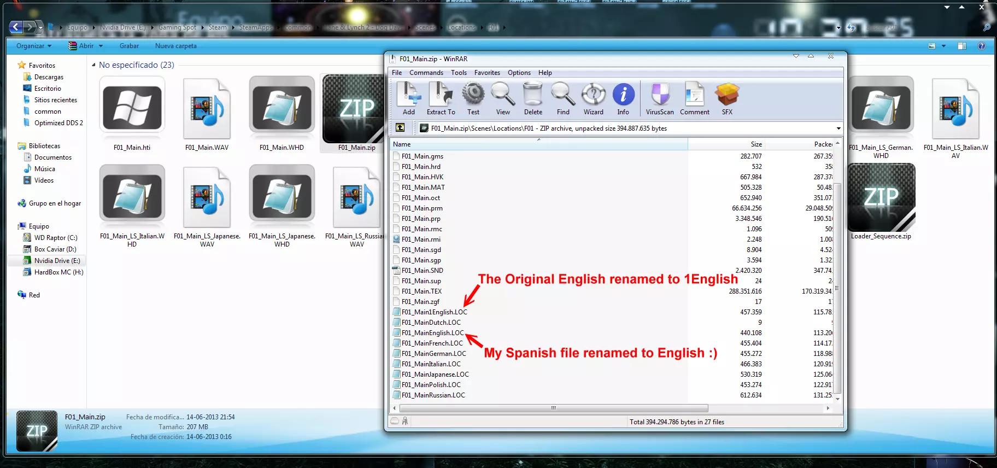This screenshot has height=468, width=997.
Task: Select Grupo en el hogar
Action: tap(55, 203)
